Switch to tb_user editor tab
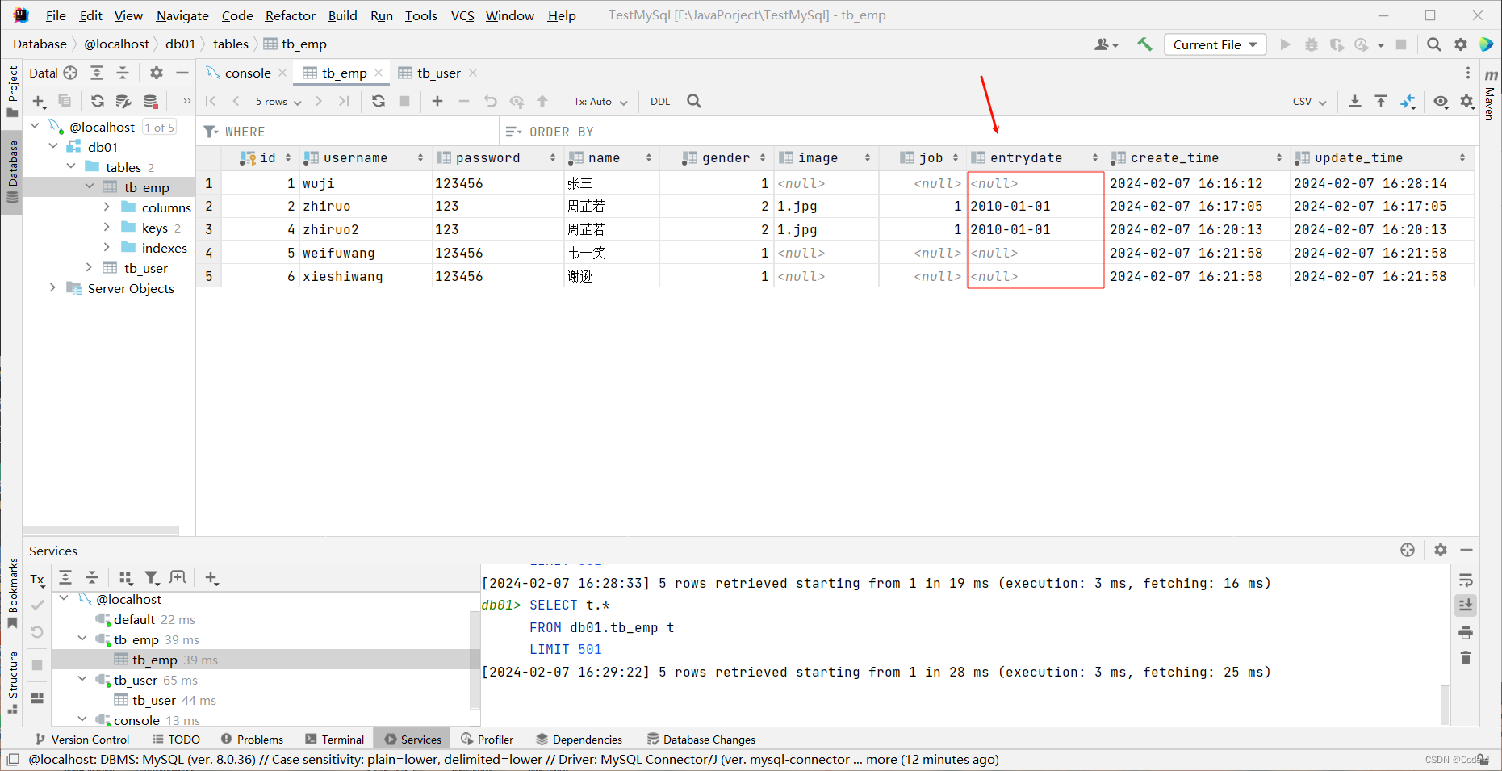Viewport: 1502px width, 771px height. (x=438, y=73)
